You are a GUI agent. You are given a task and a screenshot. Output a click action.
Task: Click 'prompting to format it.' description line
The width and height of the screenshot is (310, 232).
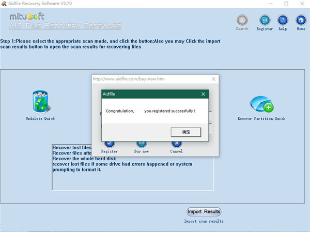(x=77, y=169)
